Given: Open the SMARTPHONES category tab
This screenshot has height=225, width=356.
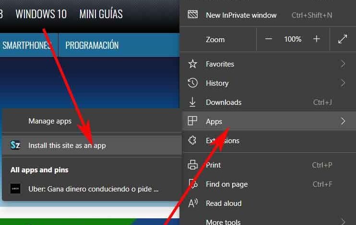Looking at the screenshot, I should (x=27, y=45).
